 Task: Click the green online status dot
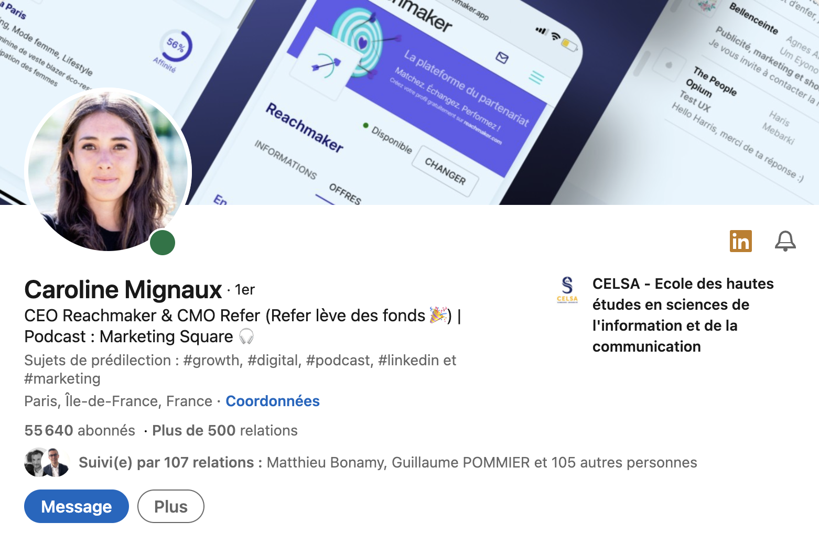(x=163, y=243)
